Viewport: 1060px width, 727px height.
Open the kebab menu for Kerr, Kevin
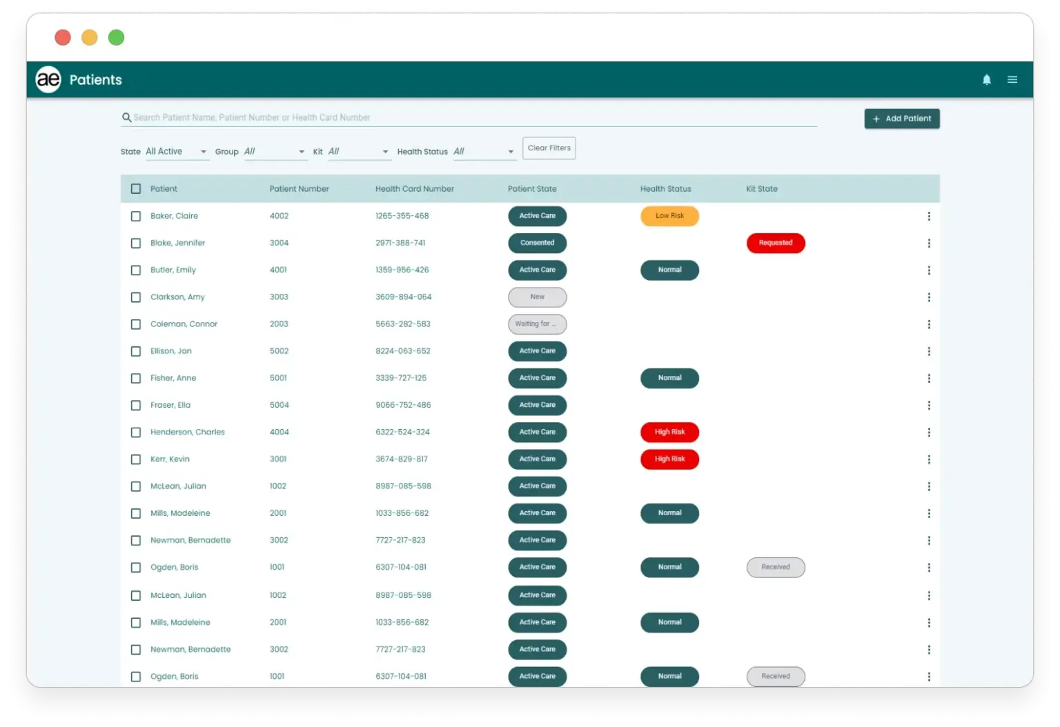[929, 459]
